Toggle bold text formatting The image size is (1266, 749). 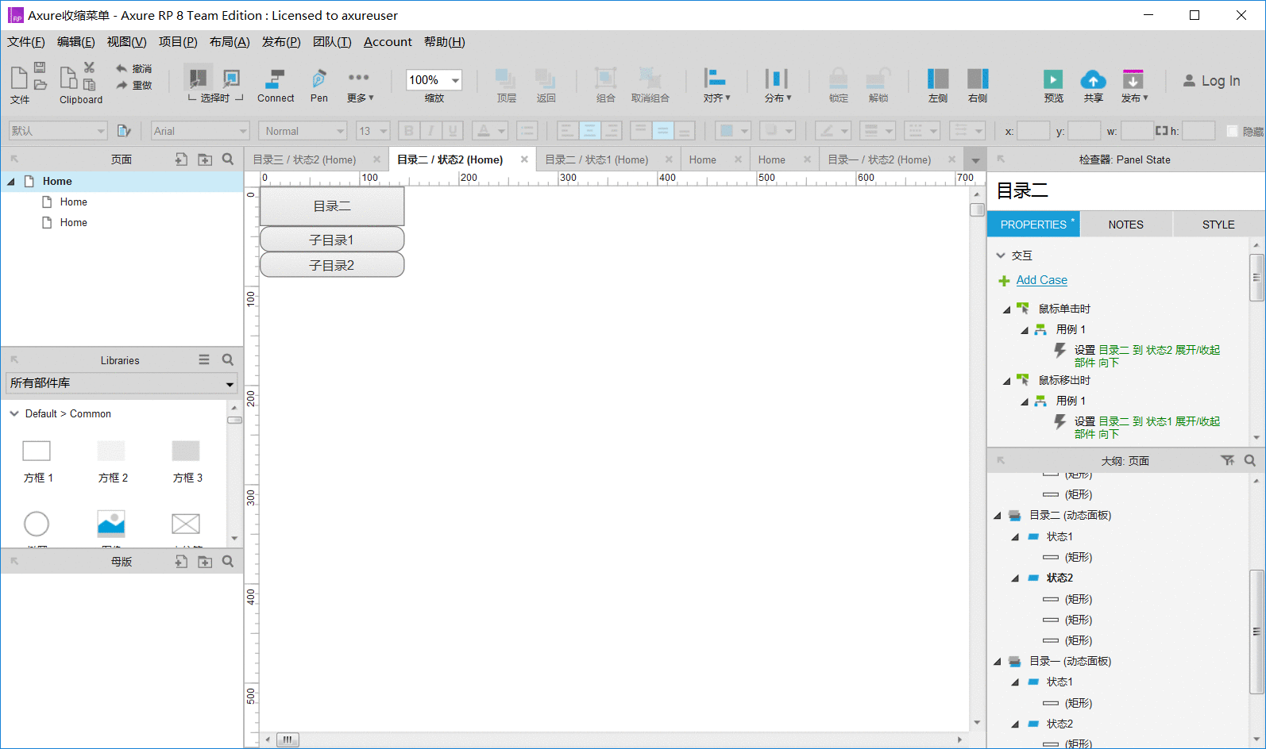coord(408,131)
